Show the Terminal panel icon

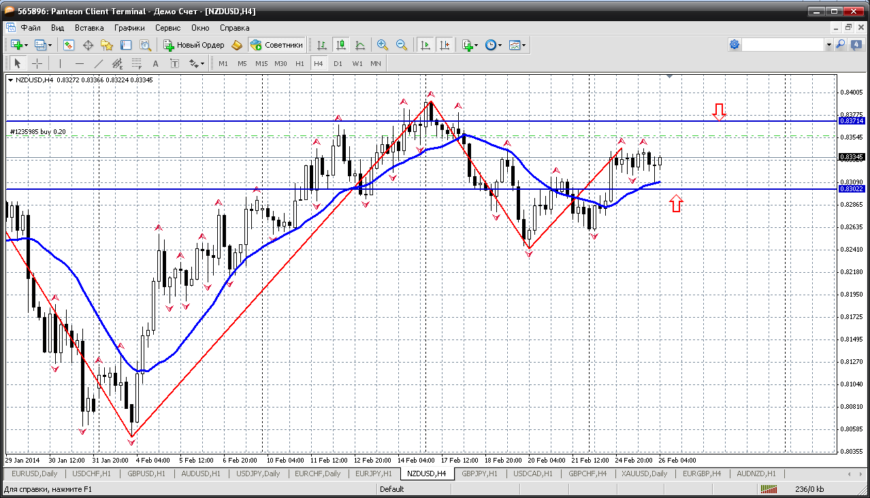pos(126,45)
